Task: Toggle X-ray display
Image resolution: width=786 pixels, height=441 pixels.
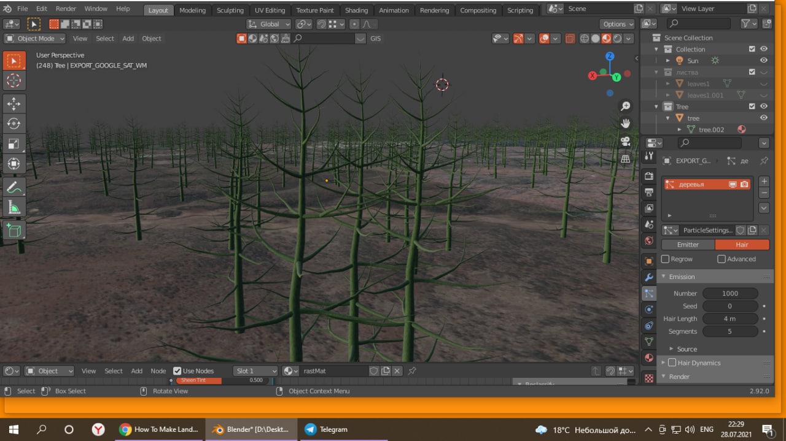Action: (570, 39)
